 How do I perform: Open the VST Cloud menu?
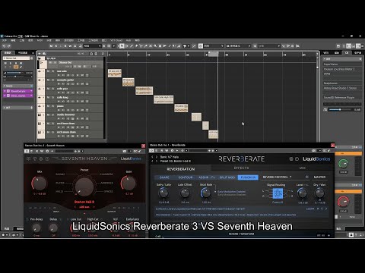116,40
